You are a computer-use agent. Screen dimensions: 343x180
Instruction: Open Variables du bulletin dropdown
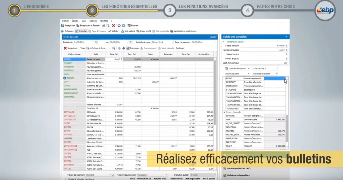click(265, 74)
